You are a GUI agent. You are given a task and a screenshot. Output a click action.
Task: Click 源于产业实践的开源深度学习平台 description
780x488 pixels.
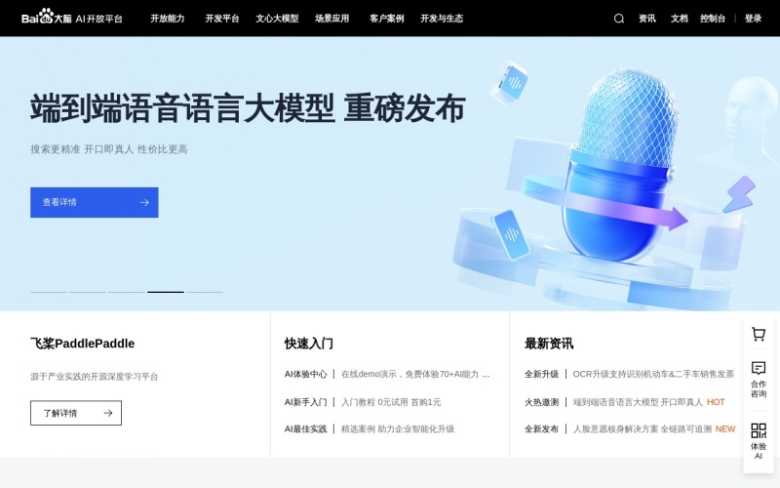click(94, 377)
